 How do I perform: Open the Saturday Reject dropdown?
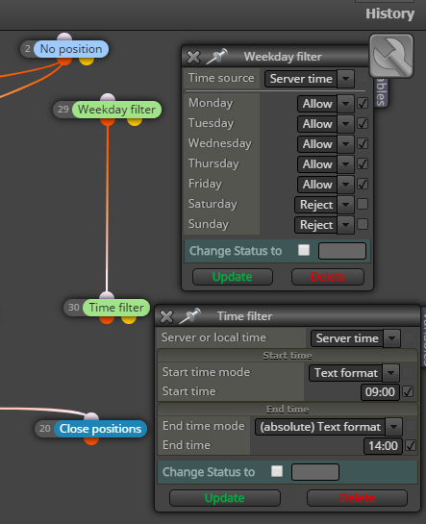324,205
